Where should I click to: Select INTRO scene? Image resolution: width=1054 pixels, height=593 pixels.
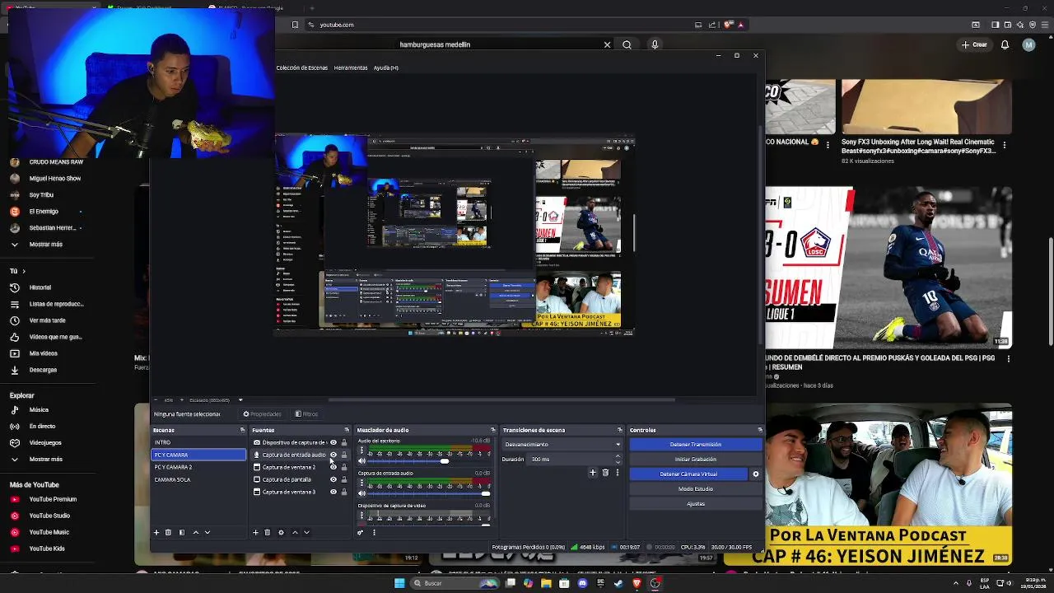(x=198, y=442)
